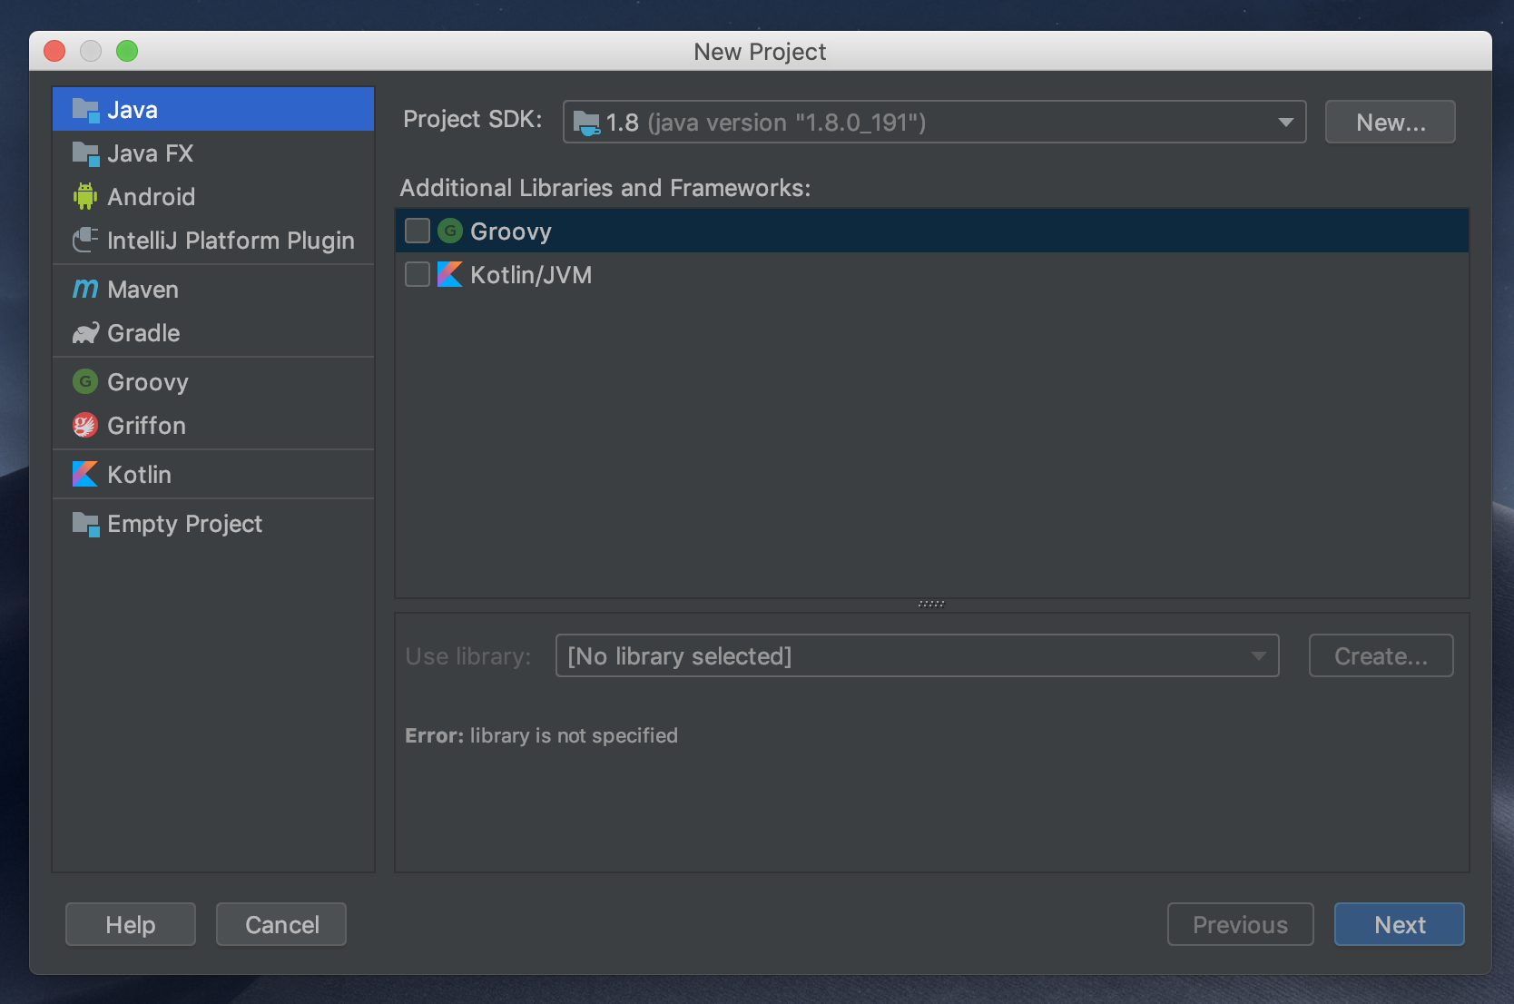1514x1004 pixels.
Task: Click the New... SDK button
Action: point(1391,122)
